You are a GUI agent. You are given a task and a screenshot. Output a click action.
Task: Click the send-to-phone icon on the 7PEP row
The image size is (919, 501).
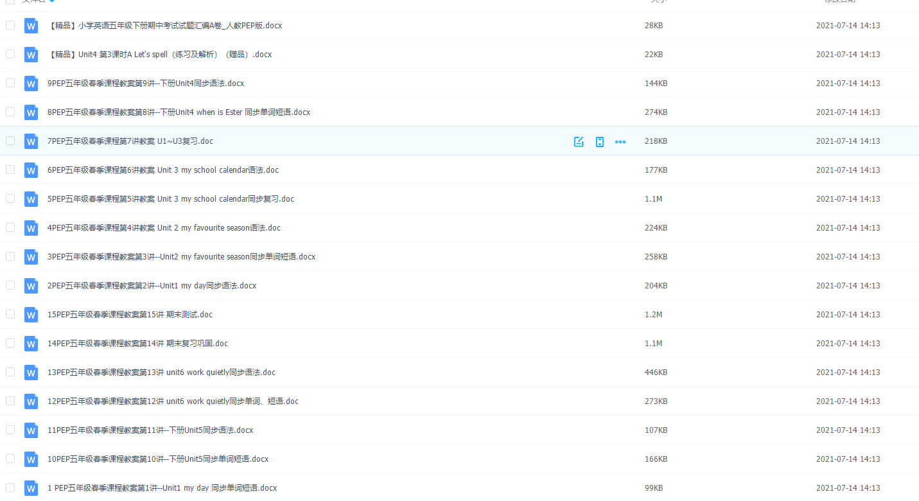click(x=599, y=141)
